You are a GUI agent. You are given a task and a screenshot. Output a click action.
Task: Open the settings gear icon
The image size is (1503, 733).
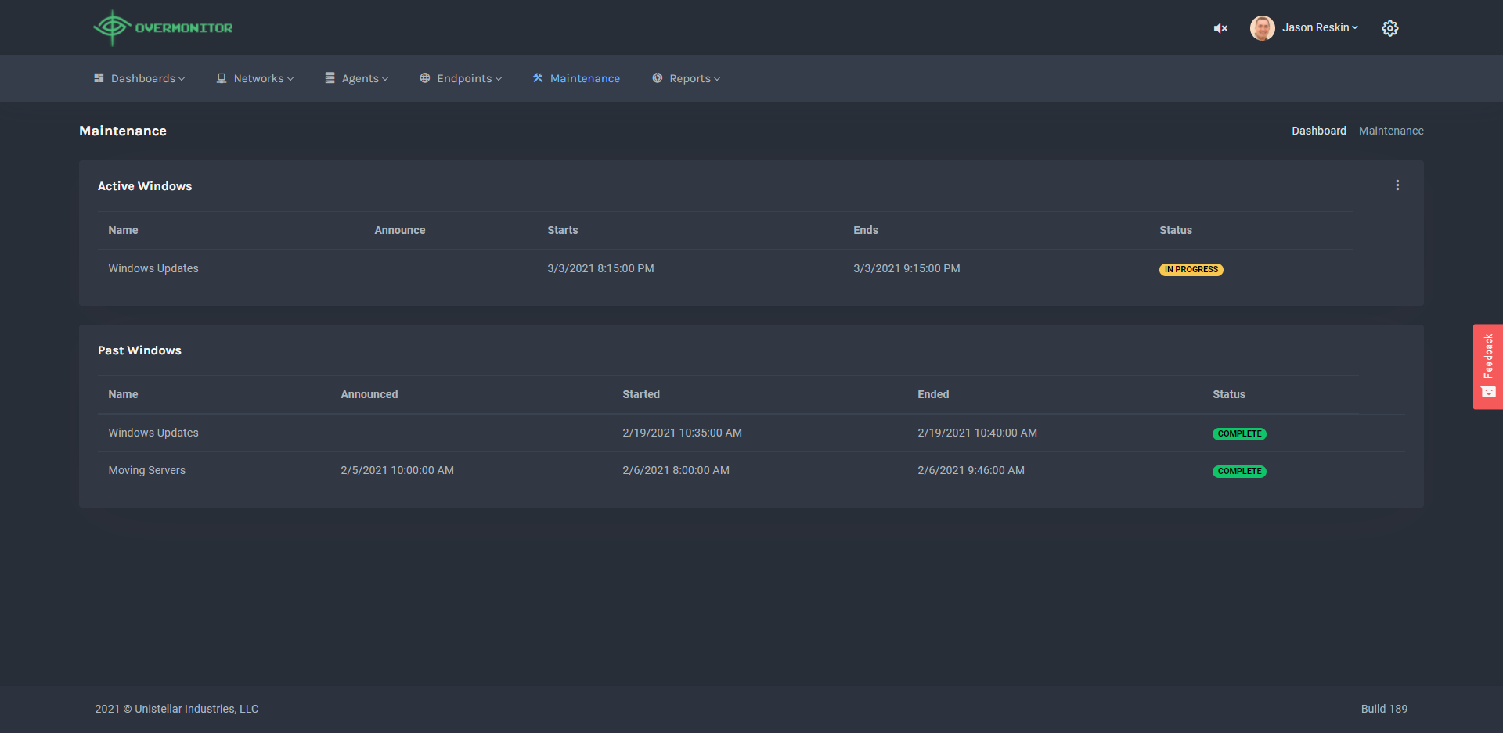click(x=1389, y=28)
